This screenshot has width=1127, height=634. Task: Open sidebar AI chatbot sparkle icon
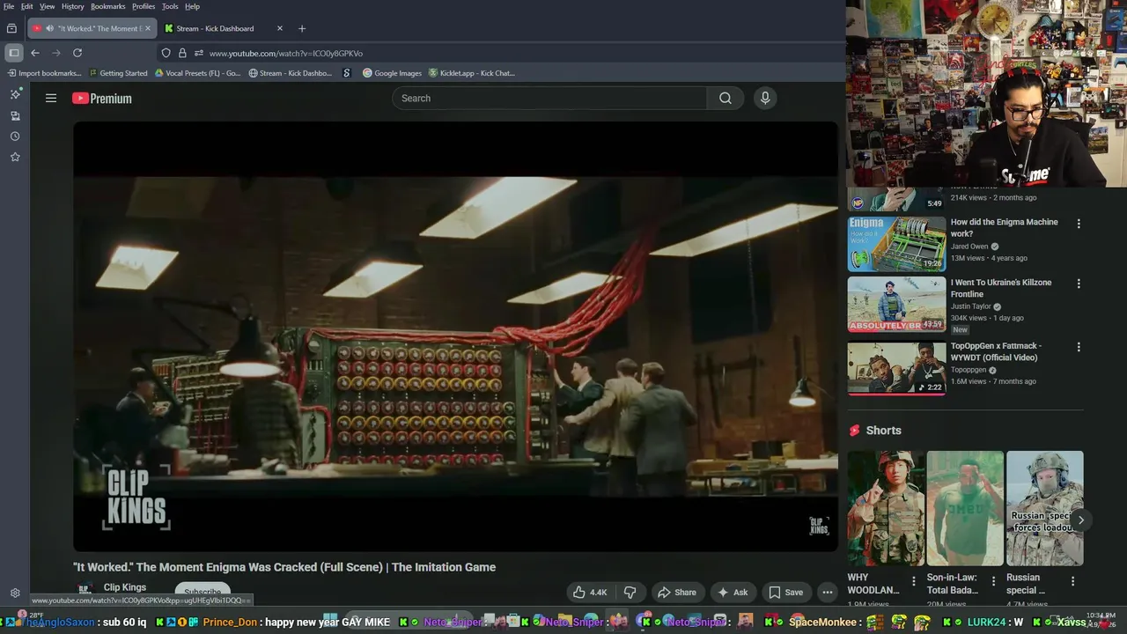click(15, 94)
